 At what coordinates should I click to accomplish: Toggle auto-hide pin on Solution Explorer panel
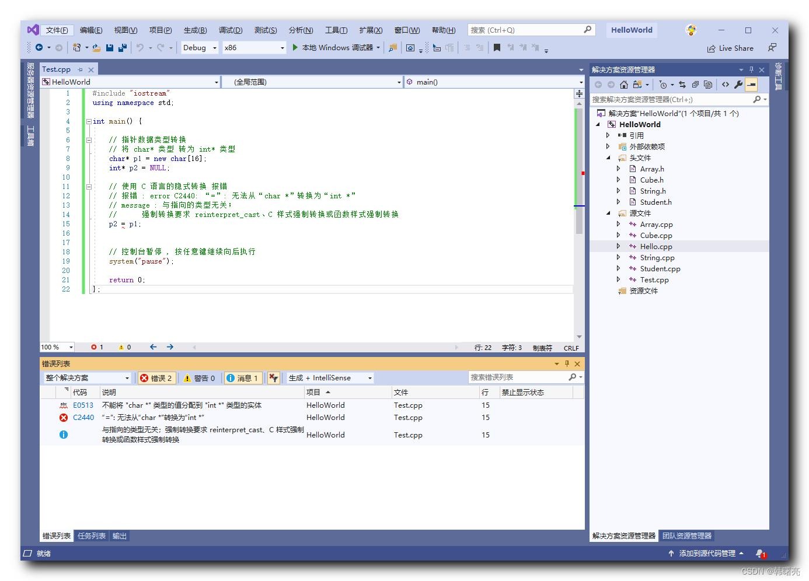coord(752,69)
